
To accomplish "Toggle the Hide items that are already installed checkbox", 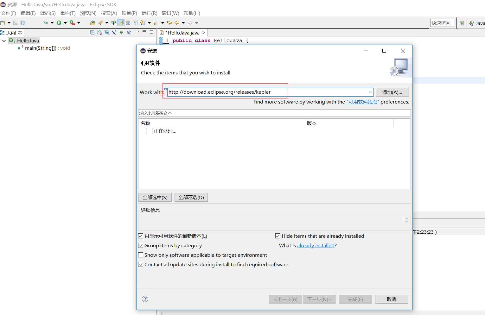I will pos(278,236).
